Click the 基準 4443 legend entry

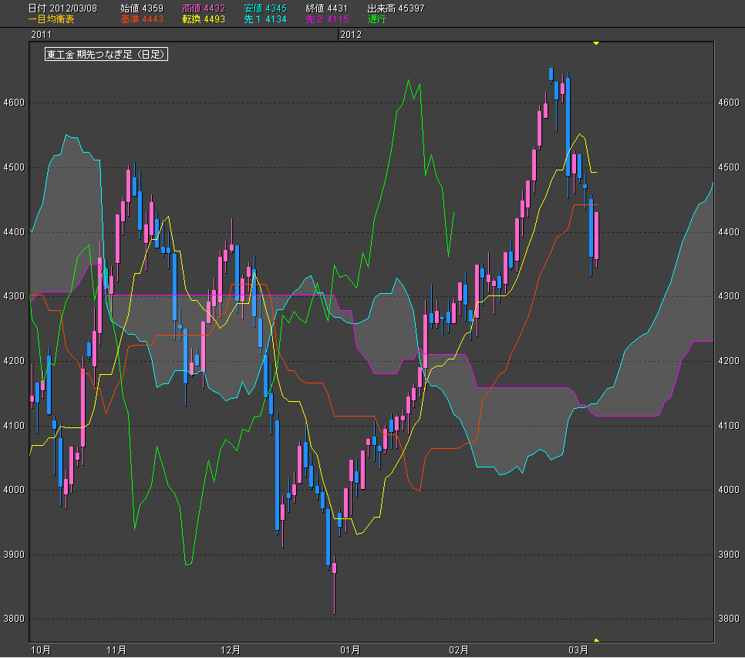142,19
